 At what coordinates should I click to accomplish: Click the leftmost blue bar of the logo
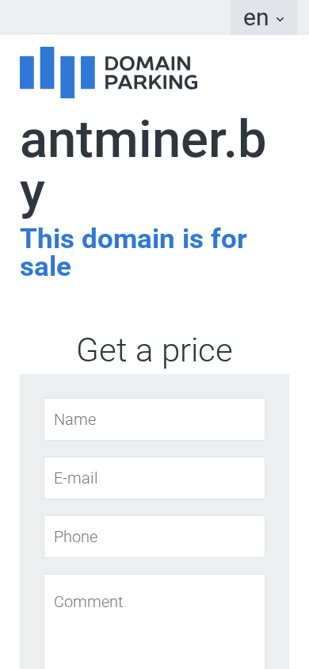pos(27,73)
